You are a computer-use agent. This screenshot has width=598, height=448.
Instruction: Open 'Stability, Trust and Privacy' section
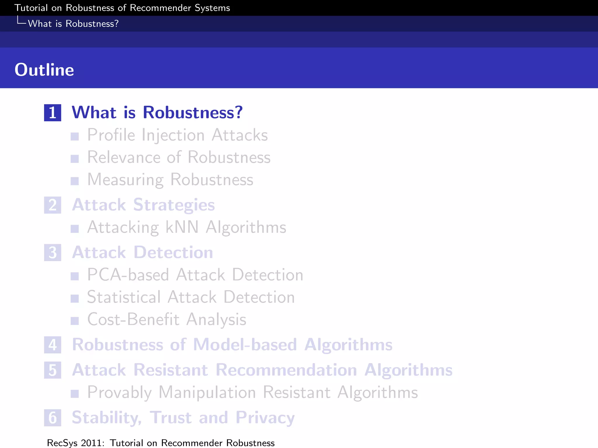[183, 418]
